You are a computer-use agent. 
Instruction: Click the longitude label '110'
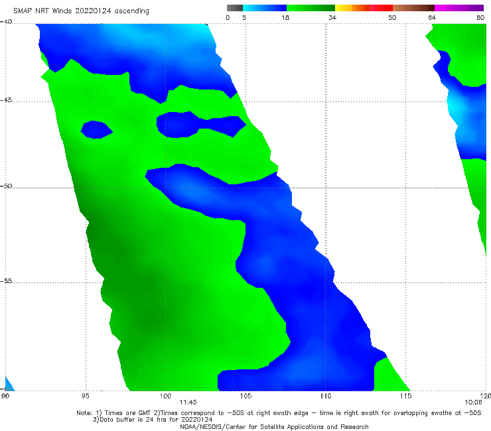tap(326, 397)
